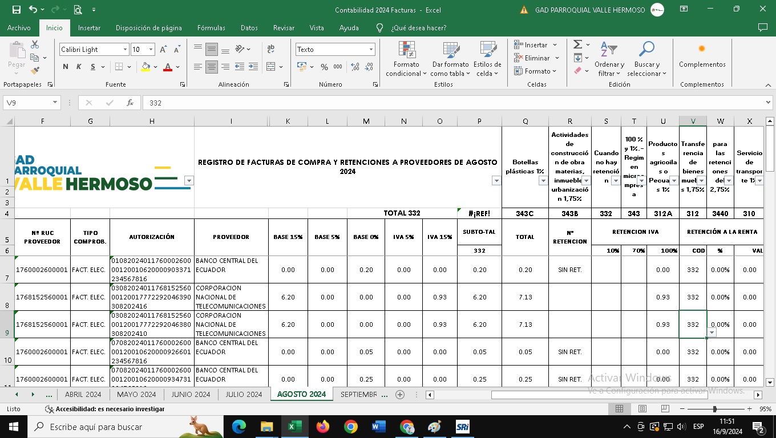Toggle Cursiva italic formatting
The height and width of the screenshot is (438, 776).
[x=79, y=67]
